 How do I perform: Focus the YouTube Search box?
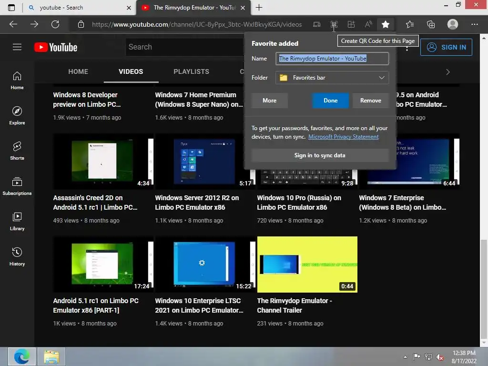[x=185, y=47]
